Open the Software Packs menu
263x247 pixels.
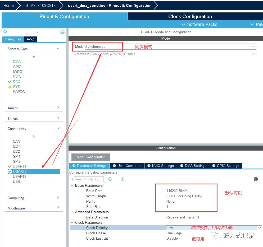(x=199, y=25)
